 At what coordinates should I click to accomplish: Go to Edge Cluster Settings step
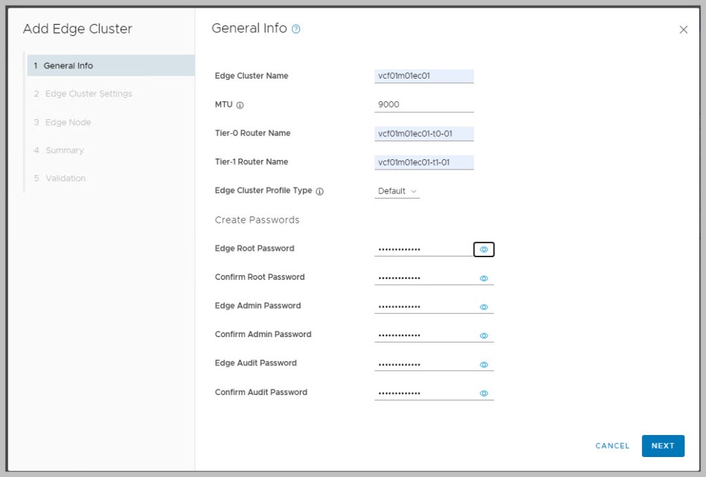pos(88,94)
